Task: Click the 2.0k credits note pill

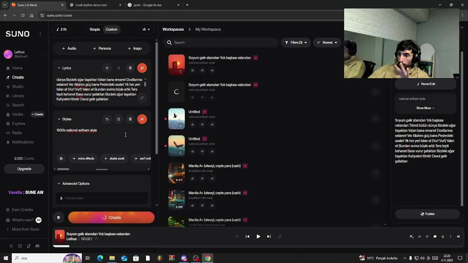Action: tap(61, 30)
